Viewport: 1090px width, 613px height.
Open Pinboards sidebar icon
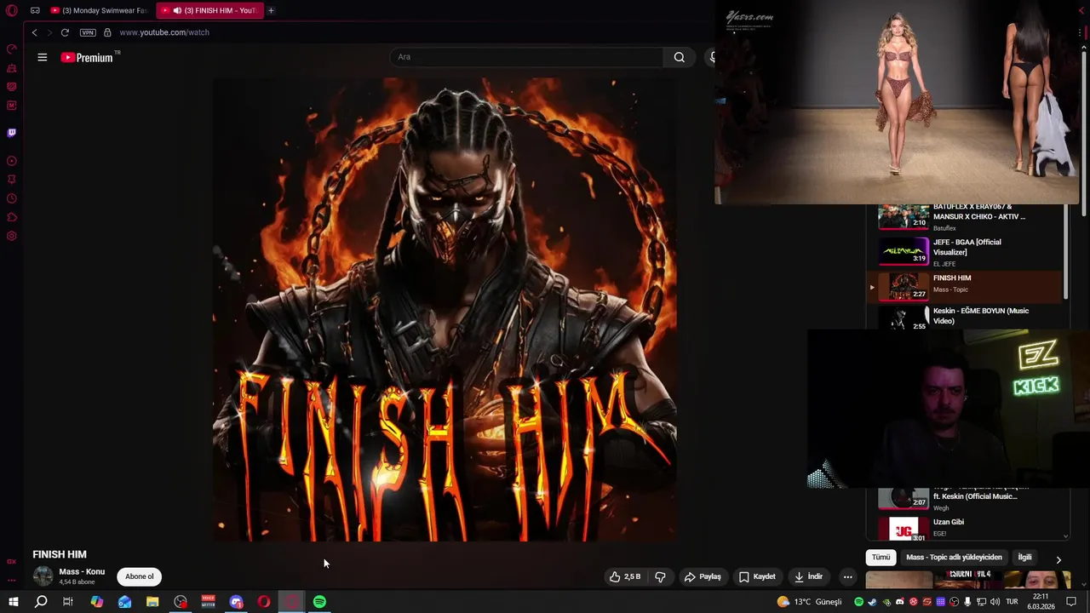click(x=12, y=180)
